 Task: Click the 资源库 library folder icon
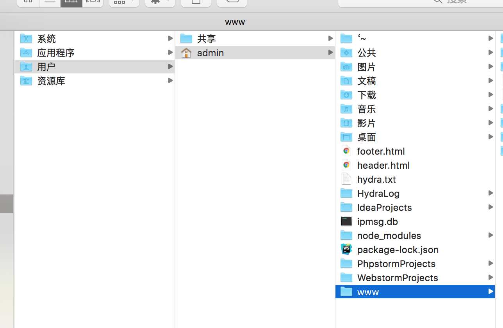[x=26, y=80]
